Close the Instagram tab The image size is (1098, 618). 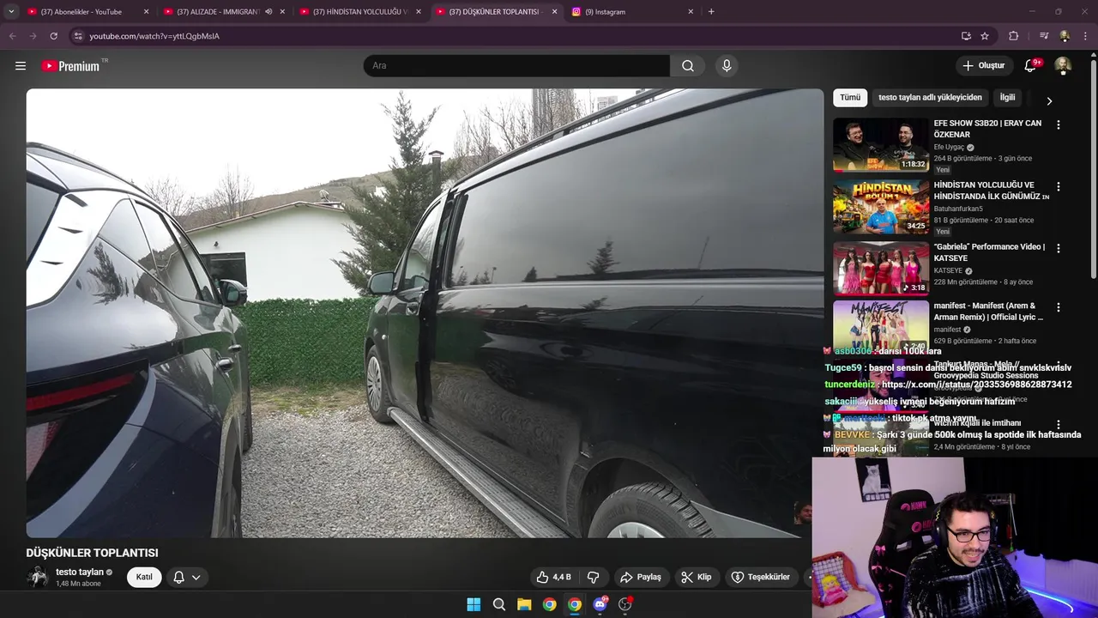tap(691, 12)
